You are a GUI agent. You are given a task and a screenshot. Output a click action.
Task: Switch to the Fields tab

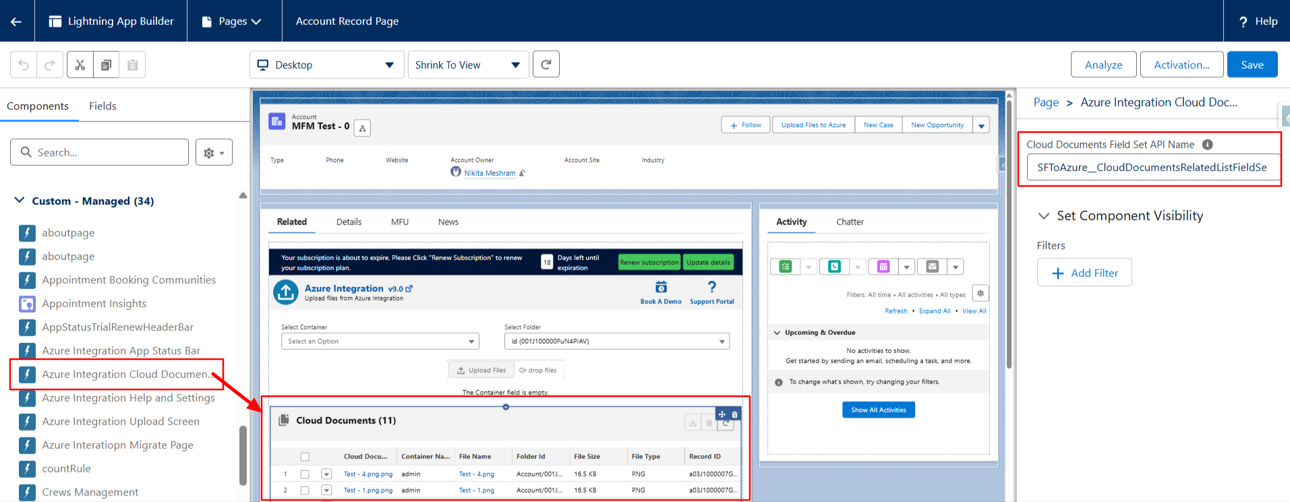coord(102,106)
